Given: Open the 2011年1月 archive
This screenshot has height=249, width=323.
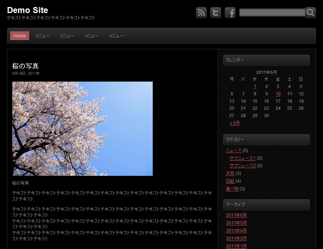Looking at the screenshot, I should (236, 246).
